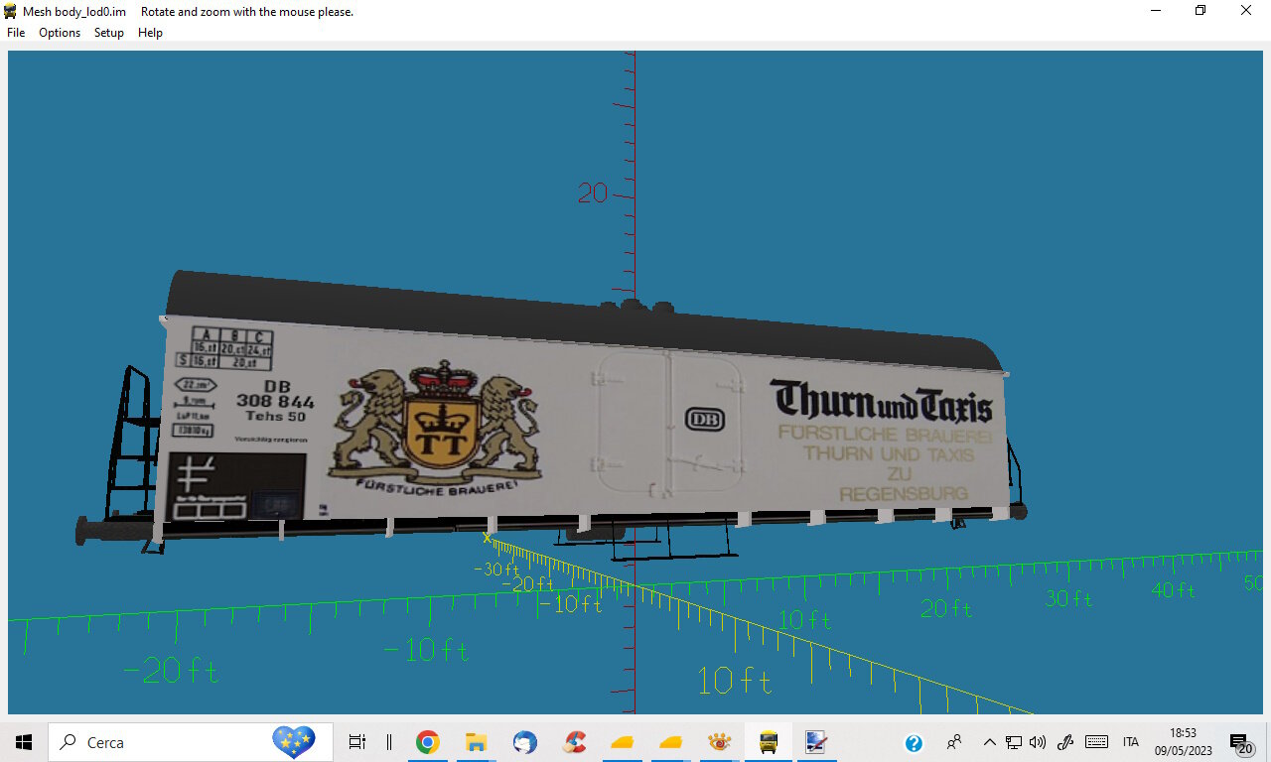Click the mesh viewer app icon in title bar
Image resolution: width=1271 pixels, height=762 pixels.
[x=11, y=11]
